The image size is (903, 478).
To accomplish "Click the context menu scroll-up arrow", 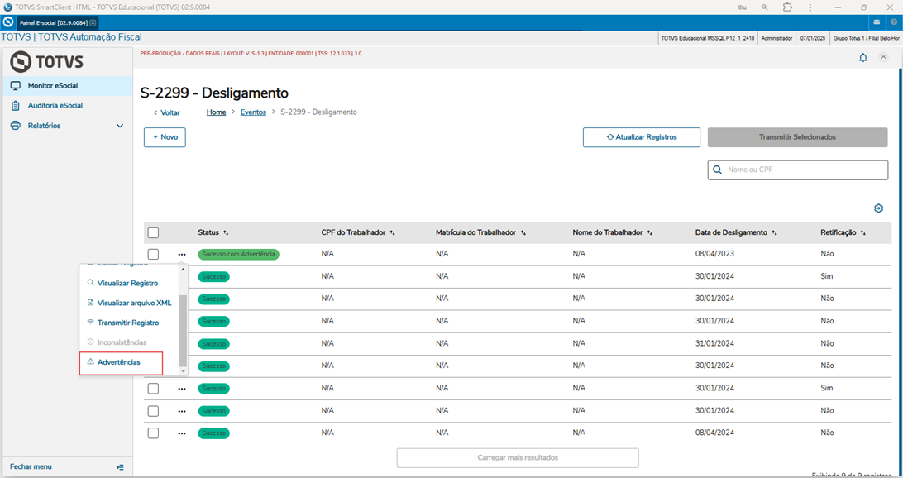I will pyautogui.click(x=183, y=269).
